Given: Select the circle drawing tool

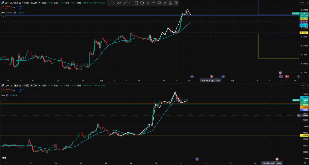Looking at the screenshot, I should 142,3.
